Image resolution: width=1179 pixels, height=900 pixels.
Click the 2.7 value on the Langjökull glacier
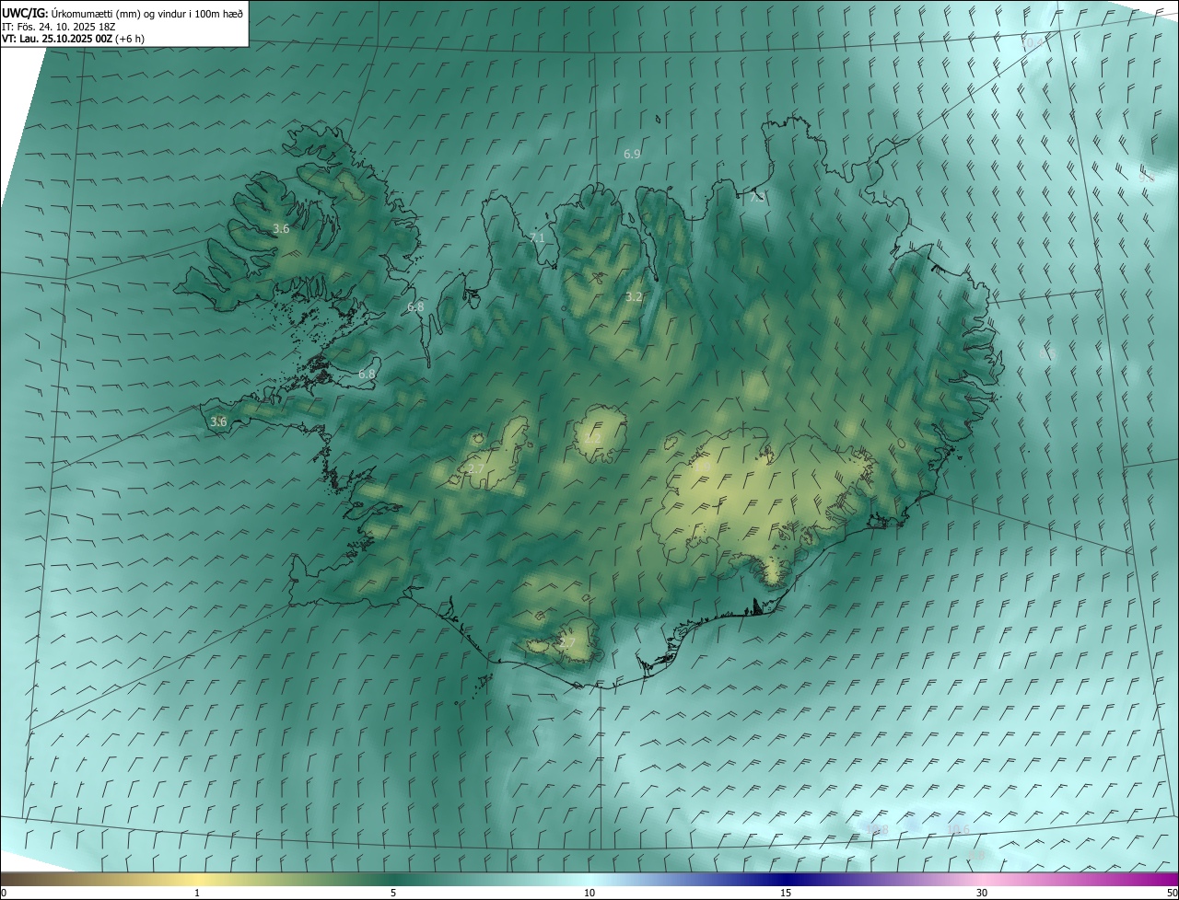click(x=476, y=469)
